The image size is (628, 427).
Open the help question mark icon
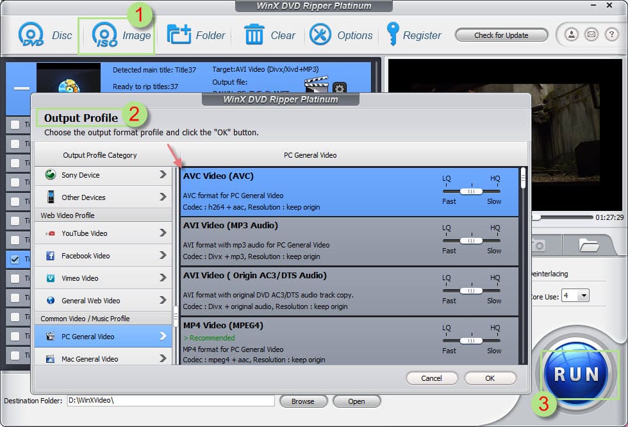[x=611, y=35]
